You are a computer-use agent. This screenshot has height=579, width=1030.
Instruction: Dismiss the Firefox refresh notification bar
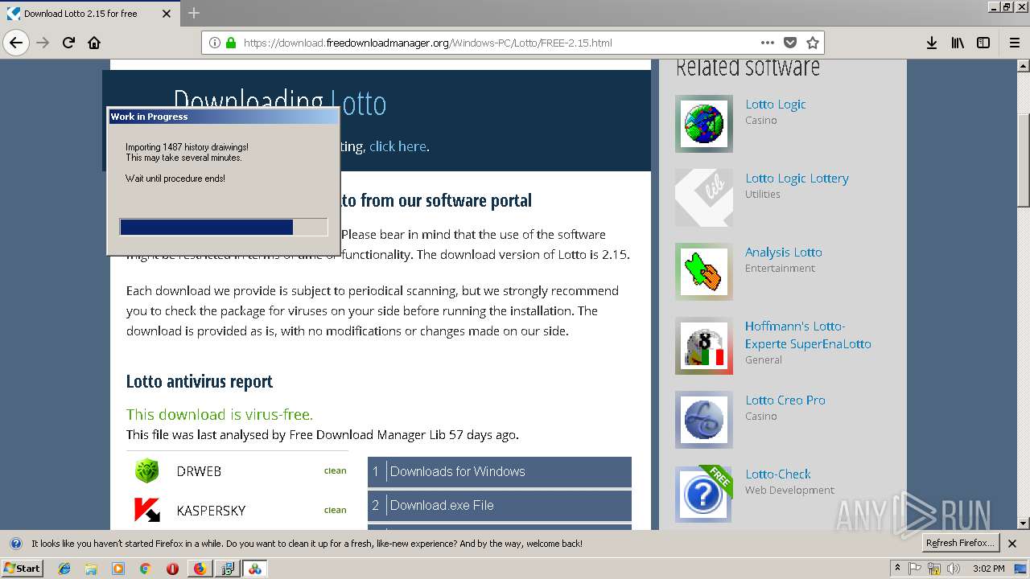[1012, 544]
